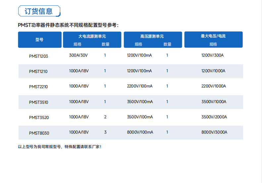Click the 3500V/2000A max rating cell
The height and width of the screenshot is (183, 262).
(x=214, y=117)
